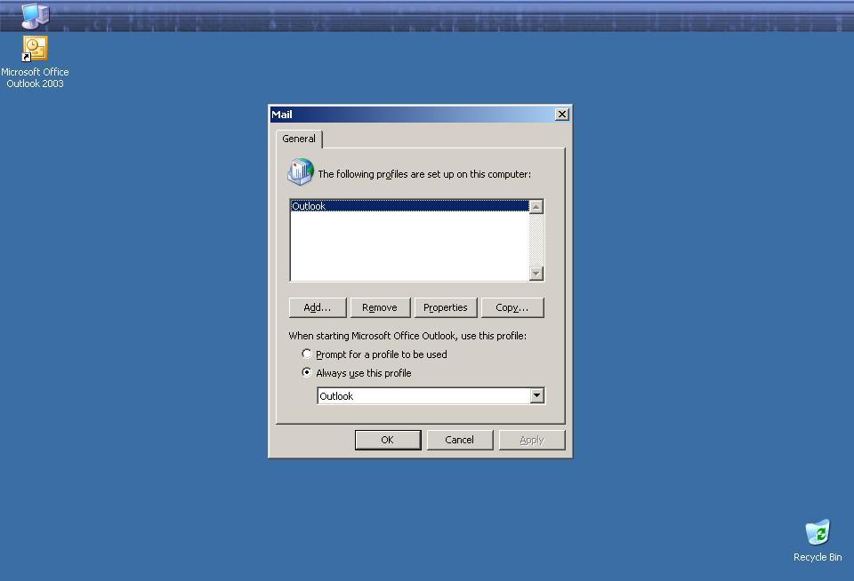Screen dimensions: 854x581
Task: Click the mail profiles icon in the dialog
Action: coord(300,172)
